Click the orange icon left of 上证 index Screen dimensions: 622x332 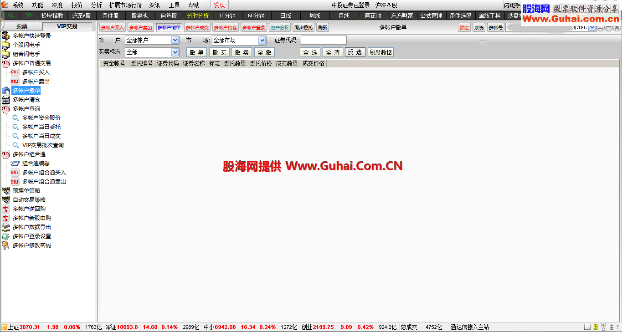coord(4,327)
